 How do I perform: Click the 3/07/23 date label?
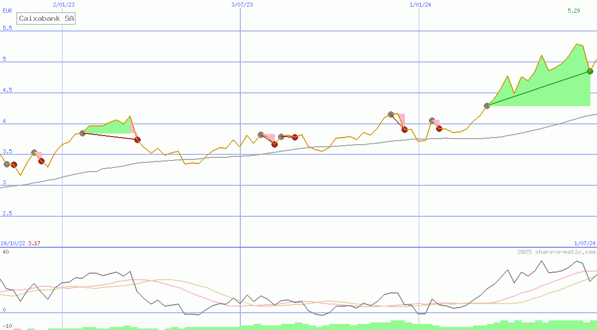pos(242,5)
